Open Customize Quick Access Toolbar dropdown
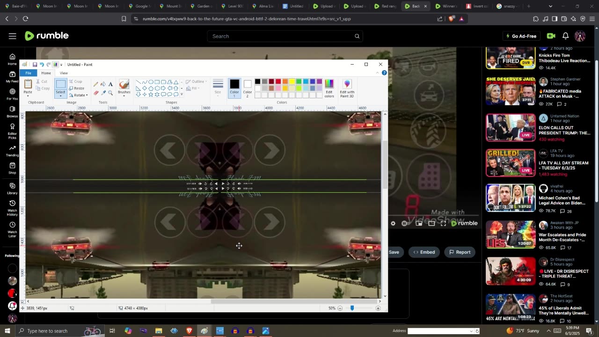Viewport: 599px width, 337px height. [x=61, y=65]
